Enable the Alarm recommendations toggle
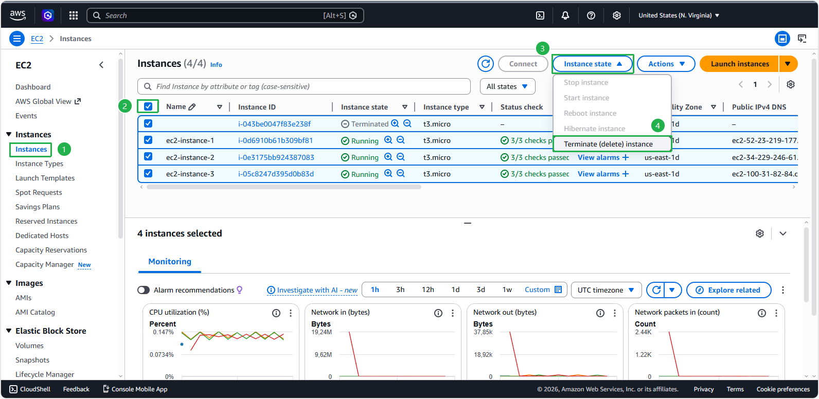The height and width of the screenshot is (399, 819). pos(144,290)
